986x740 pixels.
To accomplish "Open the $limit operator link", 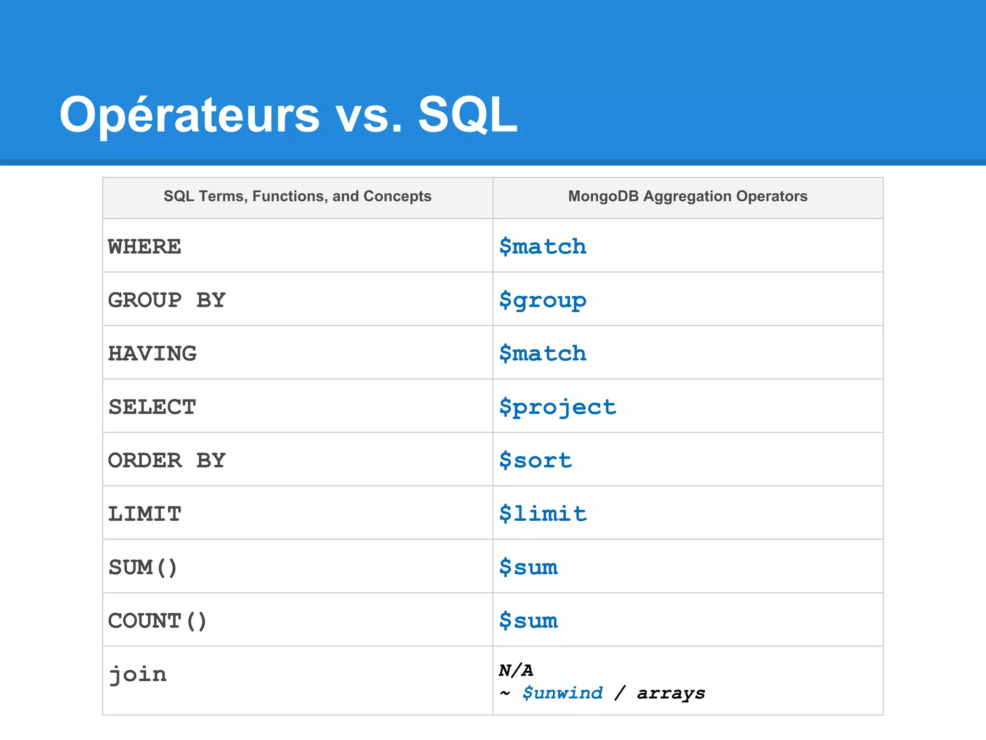I will pyautogui.click(x=543, y=514).
